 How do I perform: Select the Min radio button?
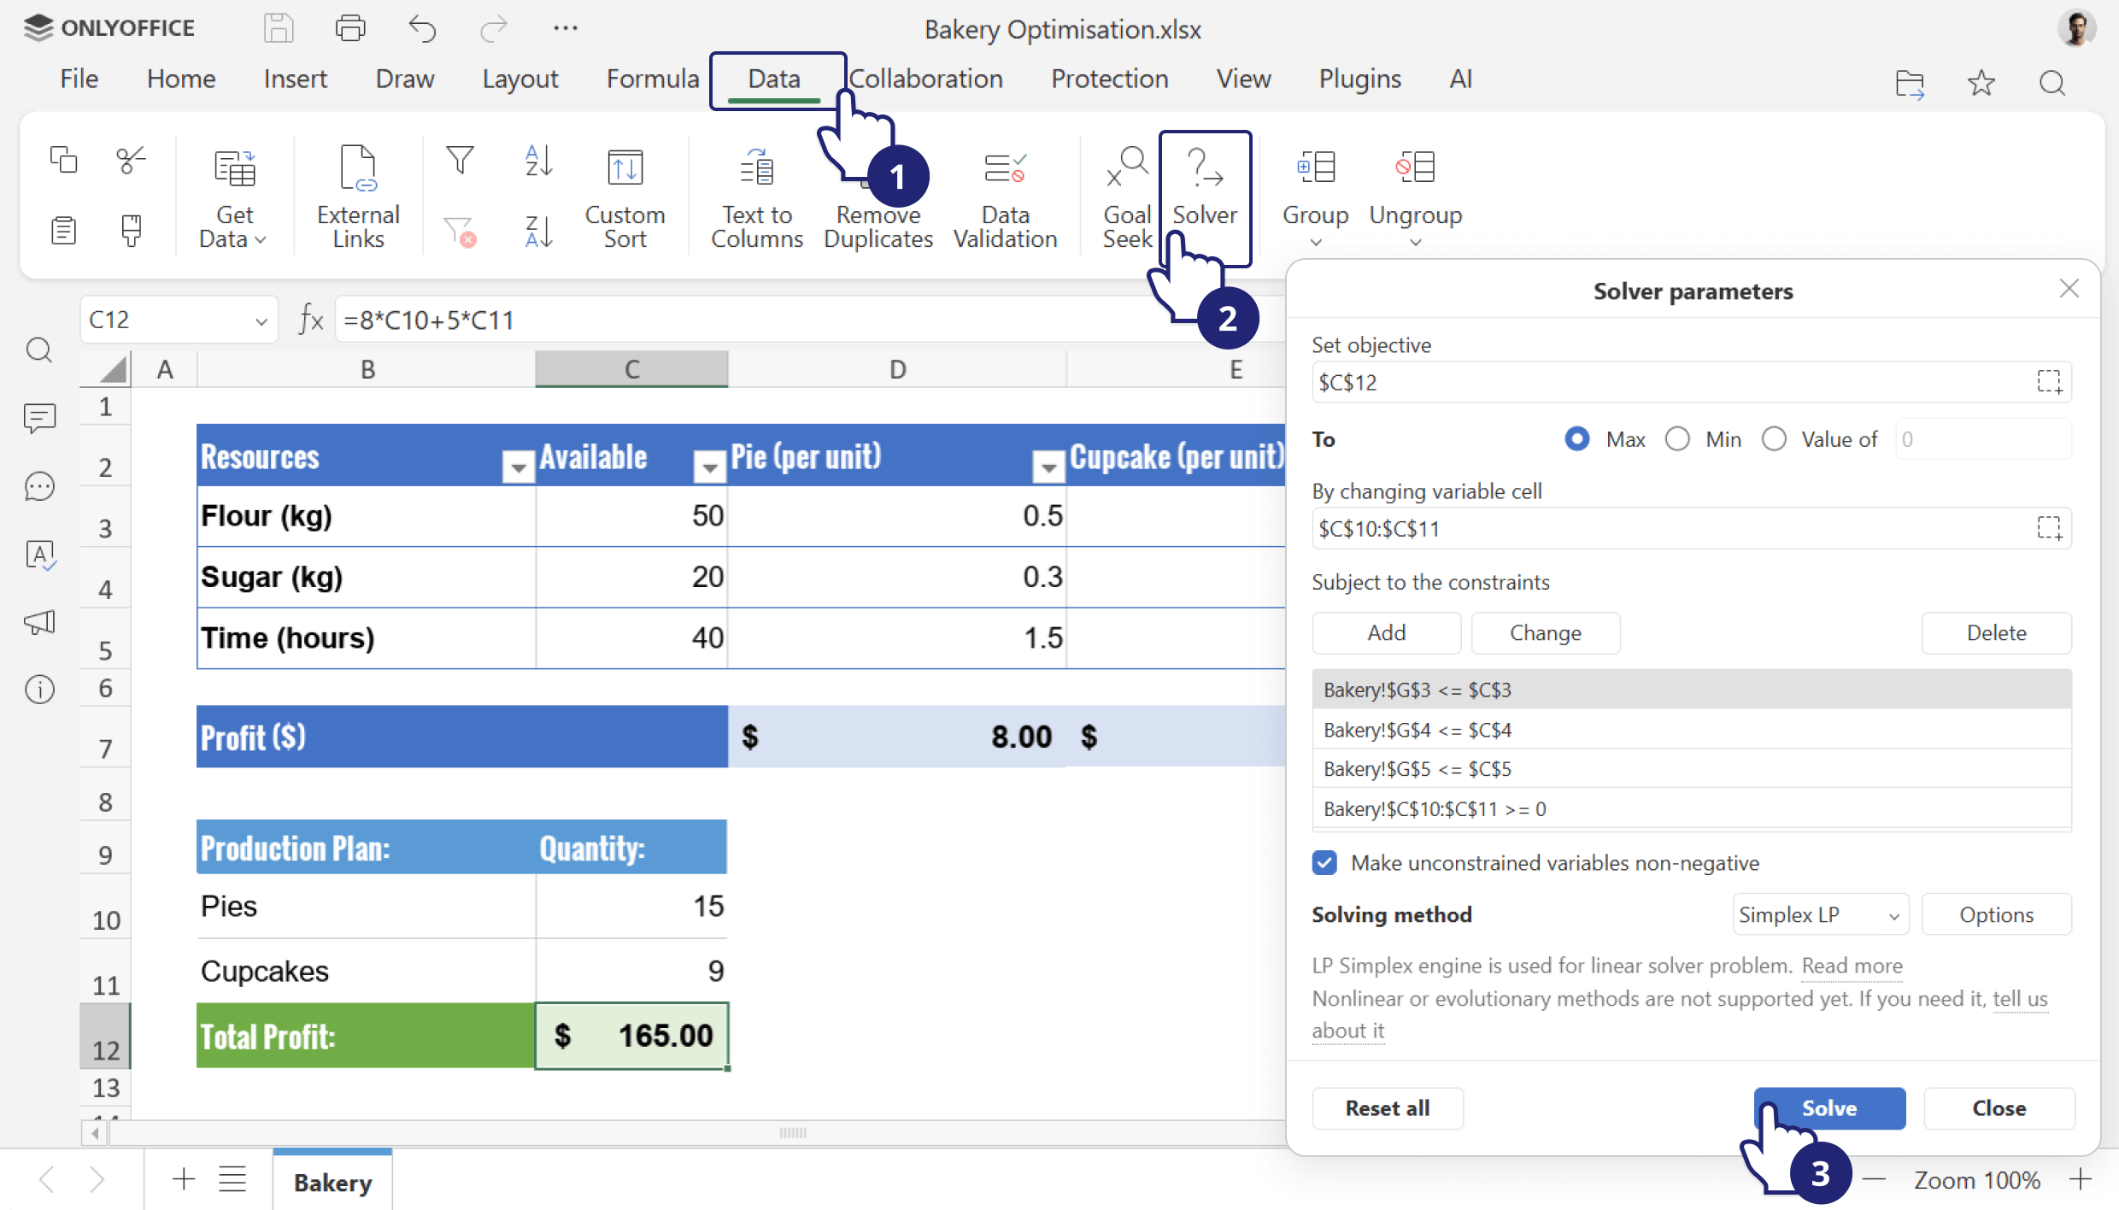(x=1677, y=439)
